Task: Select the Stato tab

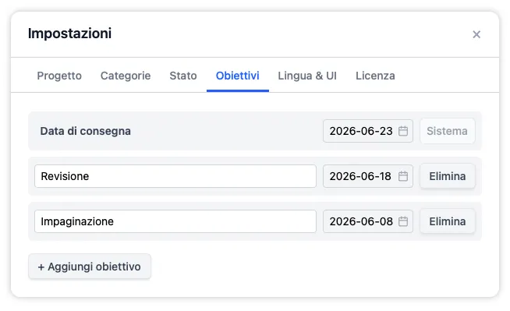Action: (183, 76)
